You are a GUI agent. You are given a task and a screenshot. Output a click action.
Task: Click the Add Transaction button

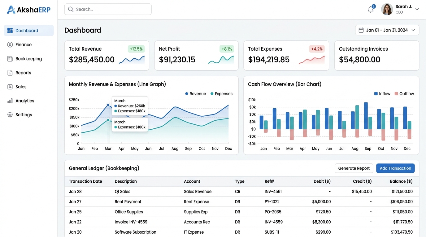click(395, 168)
